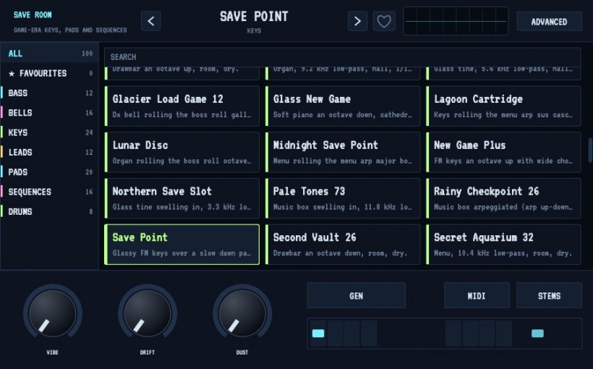
Task: Load the Pale Tones 73 preset
Action: click(343, 198)
